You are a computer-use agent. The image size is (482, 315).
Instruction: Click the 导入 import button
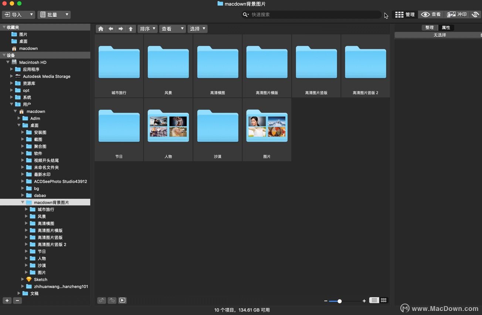click(18, 15)
